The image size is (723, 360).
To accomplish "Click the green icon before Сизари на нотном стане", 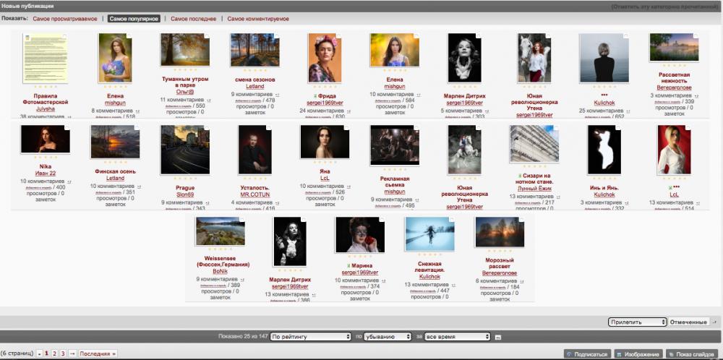I will [x=519, y=176].
